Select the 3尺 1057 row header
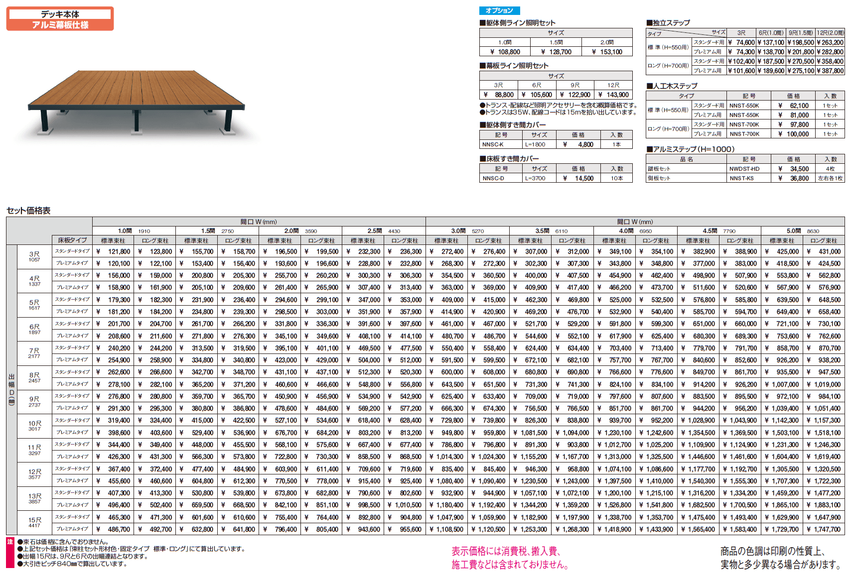This screenshot has height=577, width=855. click(x=34, y=257)
